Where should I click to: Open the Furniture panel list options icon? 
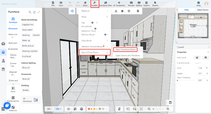tap(34, 12)
